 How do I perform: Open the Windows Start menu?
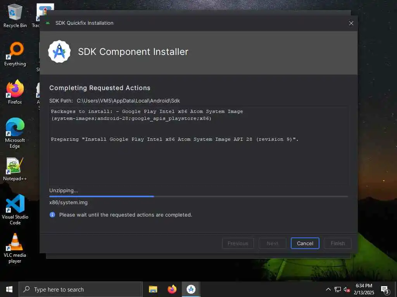pyautogui.click(x=9, y=289)
